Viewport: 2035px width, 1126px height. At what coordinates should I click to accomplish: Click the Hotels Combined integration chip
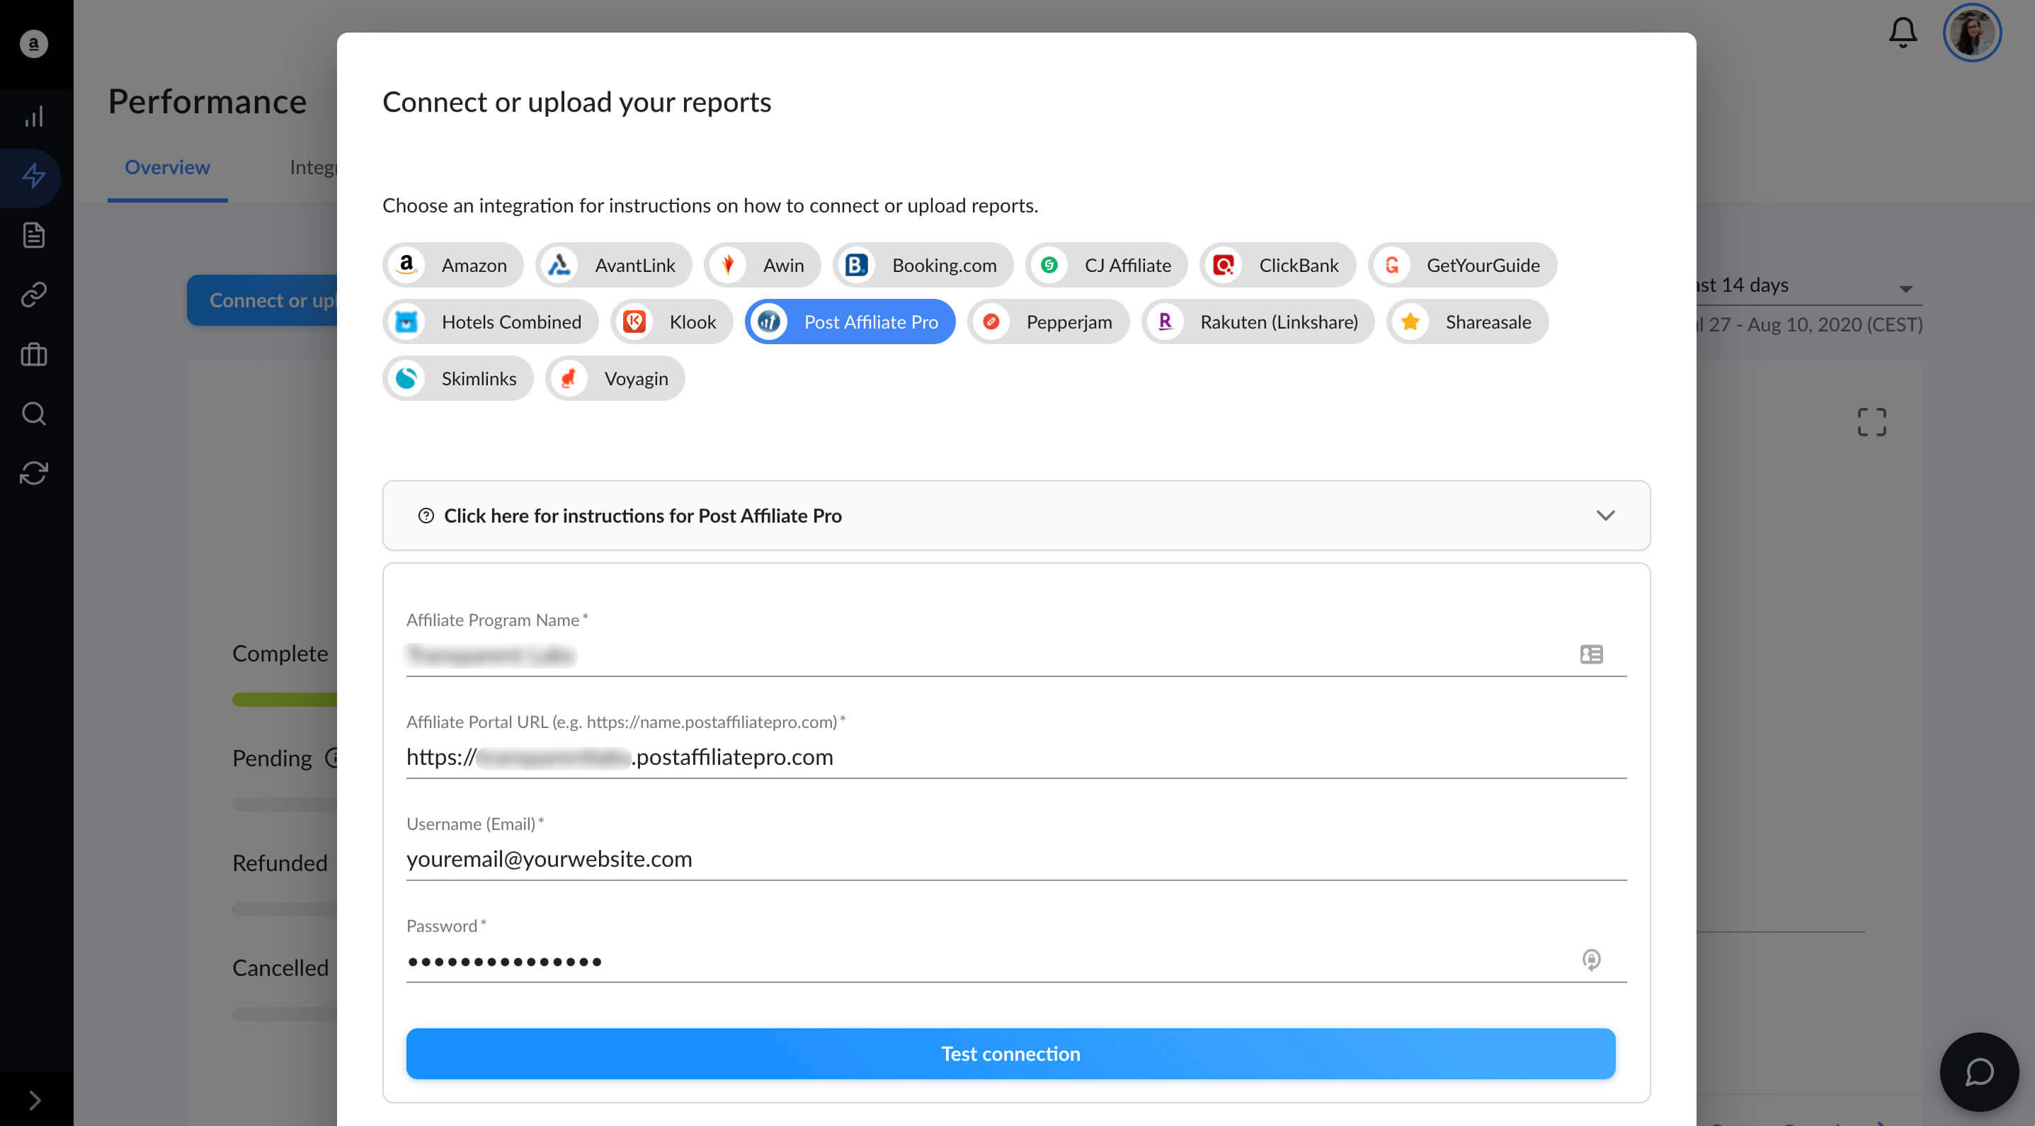(x=491, y=322)
